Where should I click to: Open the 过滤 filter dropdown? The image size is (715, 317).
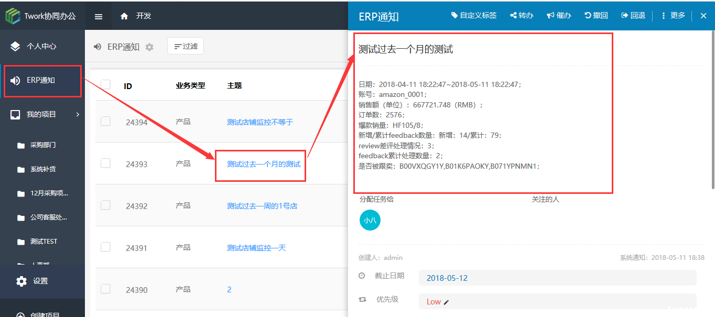186,47
